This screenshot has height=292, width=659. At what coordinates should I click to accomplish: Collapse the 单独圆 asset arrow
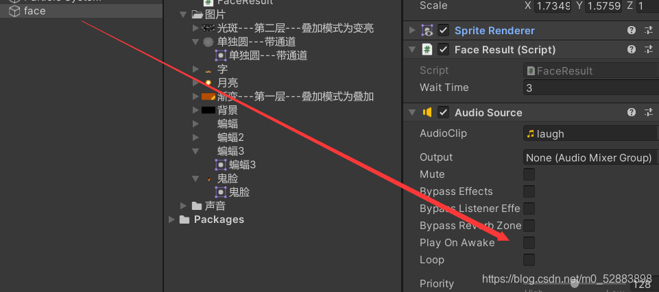[195, 42]
